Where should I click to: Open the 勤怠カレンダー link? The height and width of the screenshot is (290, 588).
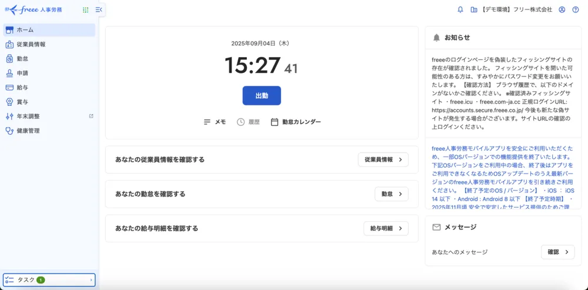(x=296, y=122)
